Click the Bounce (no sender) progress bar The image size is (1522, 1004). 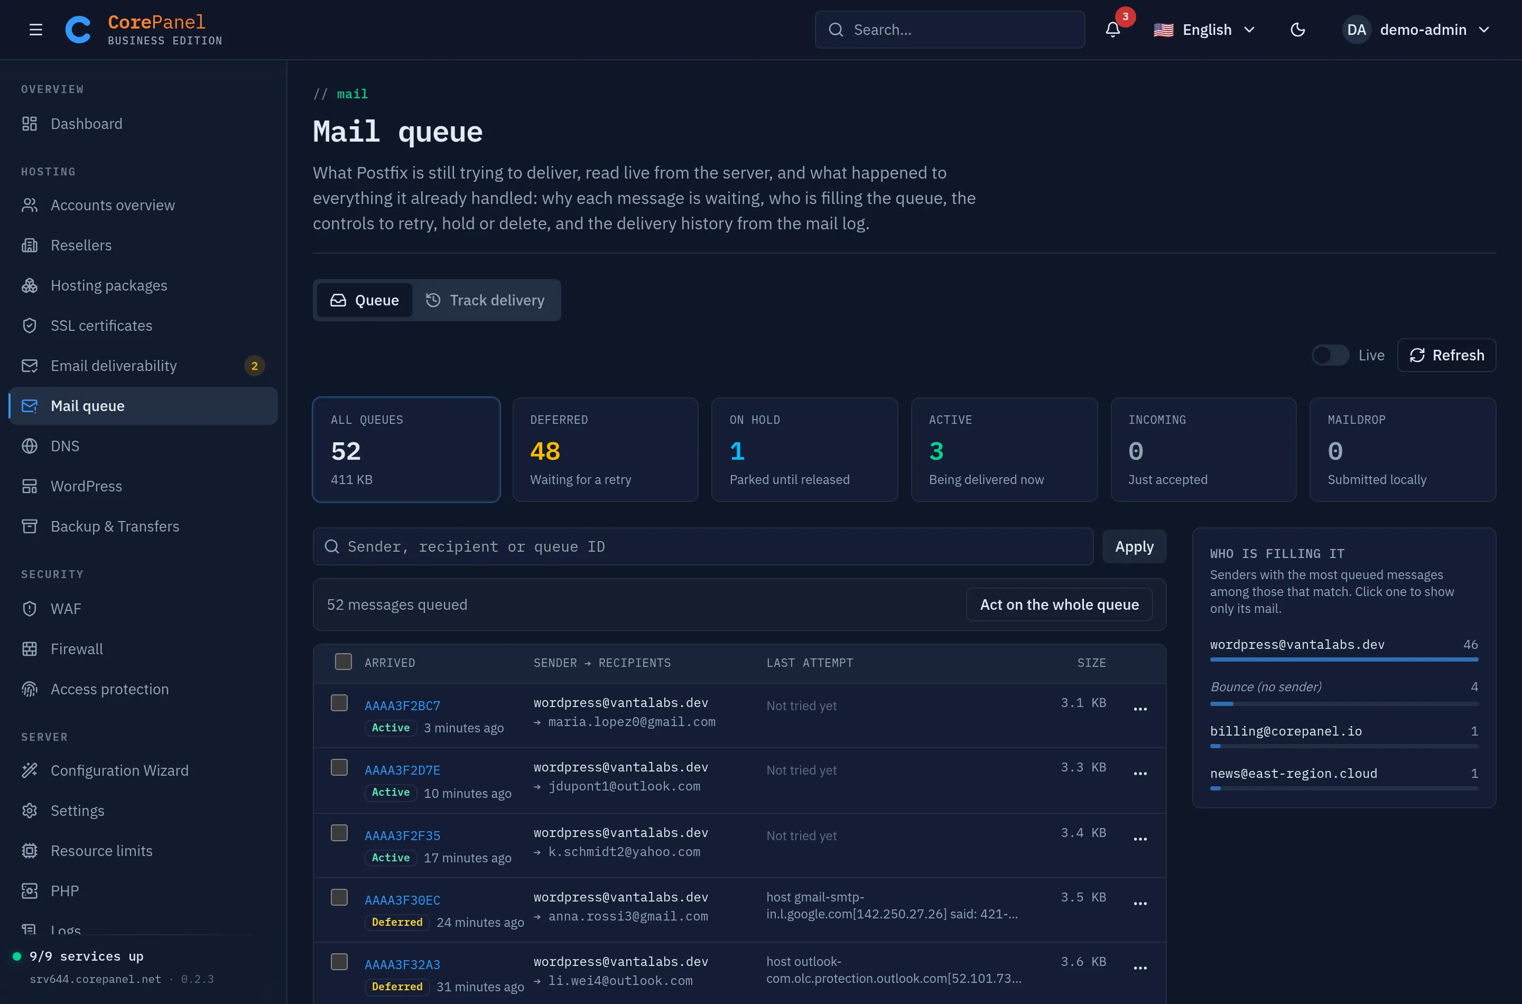click(x=1343, y=704)
